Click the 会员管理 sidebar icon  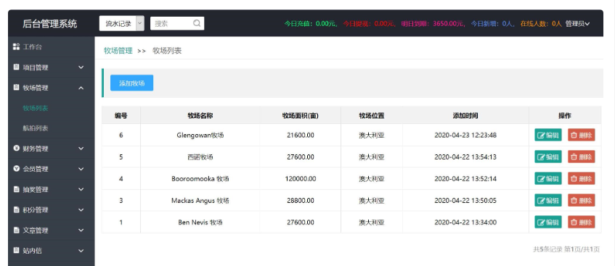[x=16, y=168]
